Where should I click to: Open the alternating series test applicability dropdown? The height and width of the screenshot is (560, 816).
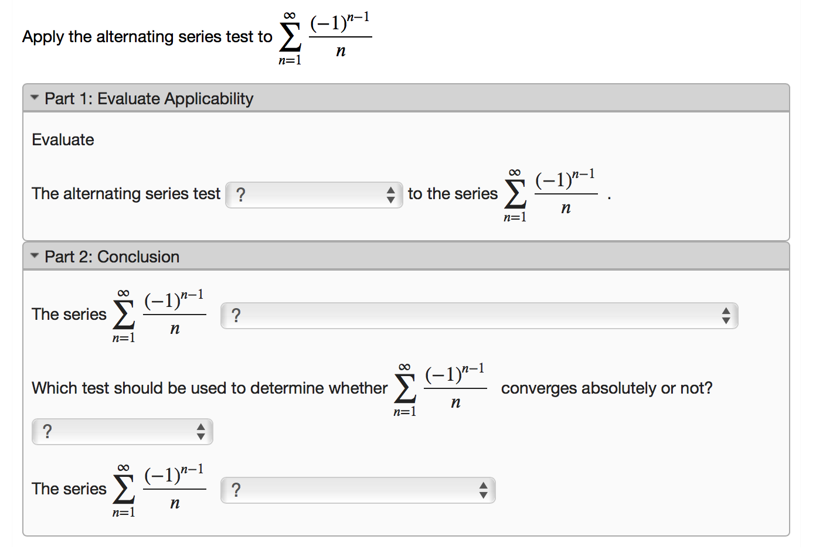click(x=314, y=194)
